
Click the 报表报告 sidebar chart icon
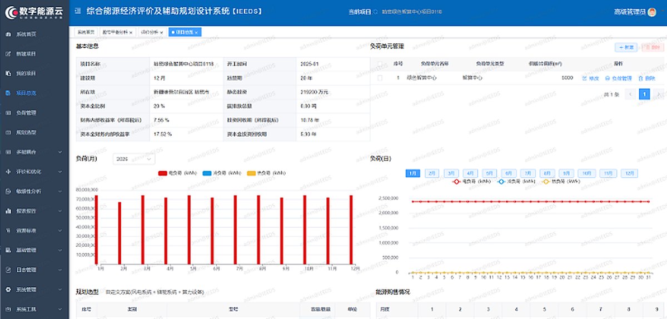[8, 211]
